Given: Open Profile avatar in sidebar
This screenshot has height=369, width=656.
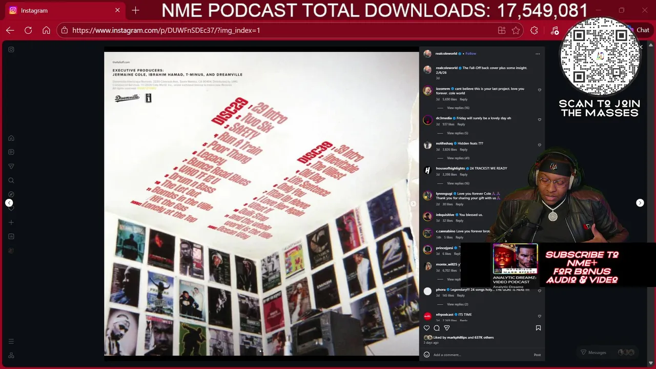Looking at the screenshot, I should [x=11, y=251].
